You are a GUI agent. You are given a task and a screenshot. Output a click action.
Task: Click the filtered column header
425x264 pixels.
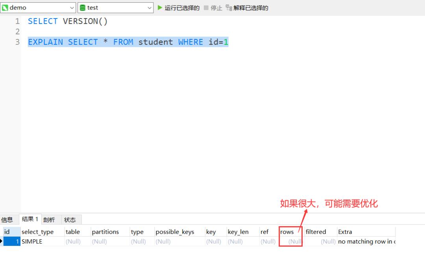321,232
